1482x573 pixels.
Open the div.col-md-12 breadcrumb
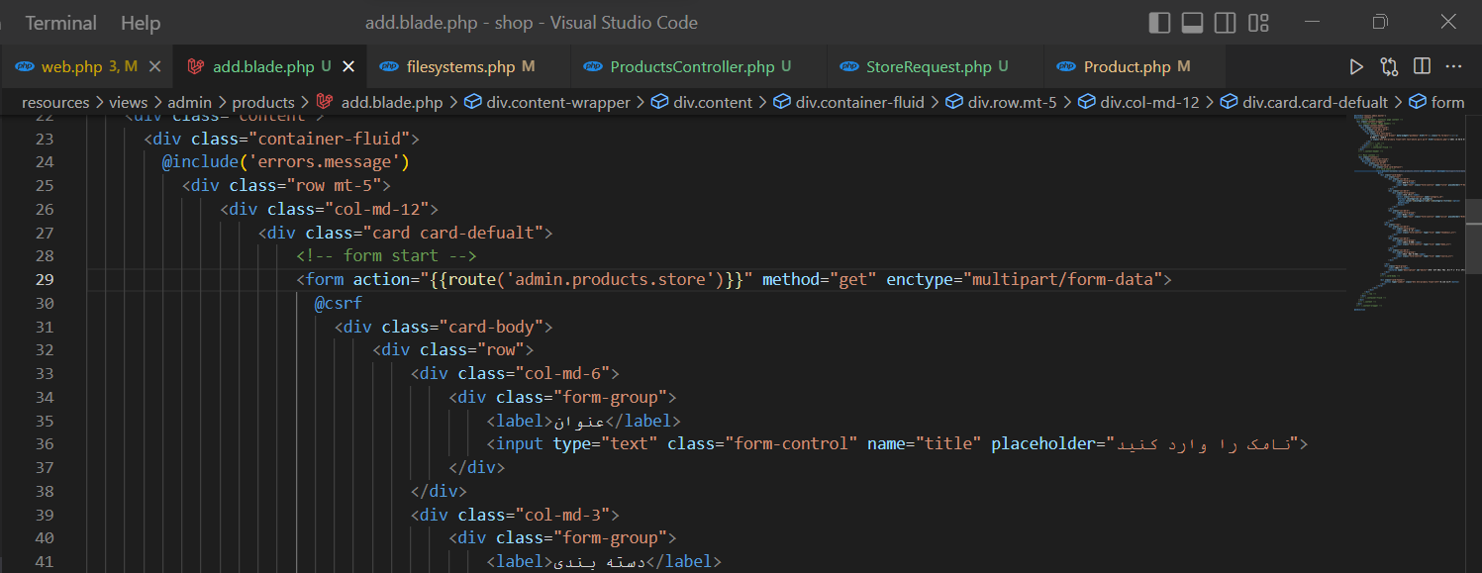click(x=1149, y=102)
